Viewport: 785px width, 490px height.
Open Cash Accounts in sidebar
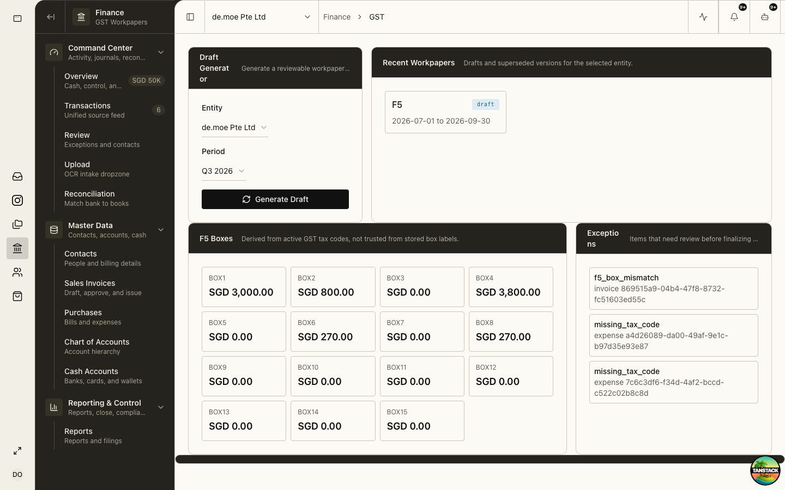point(113,376)
